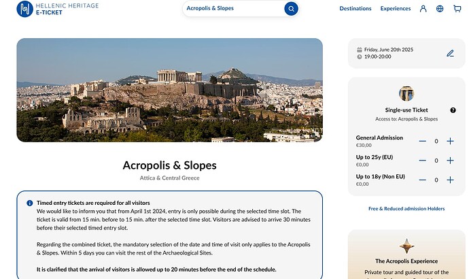Add one Up to 25y (EU) ticket

pyautogui.click(x=450, y=161)
